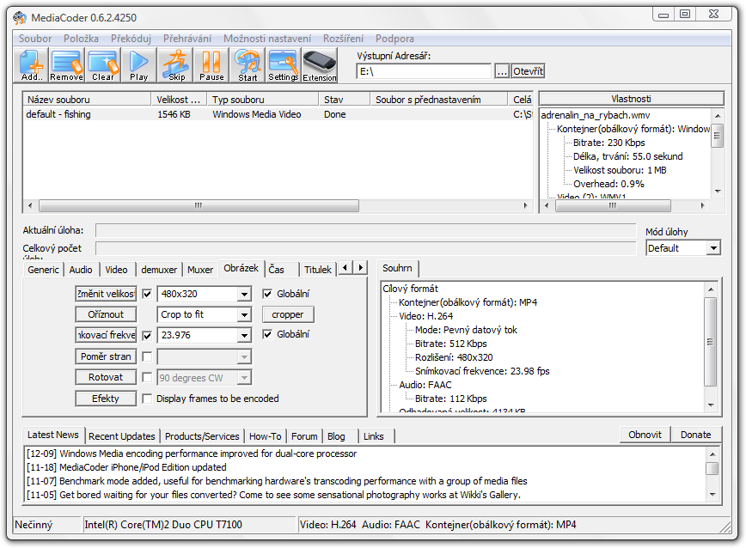746x548 pixels.
Task: Open the 480x320 resolution dropdown
Action: pyautogui.click(x=244, y=295)
